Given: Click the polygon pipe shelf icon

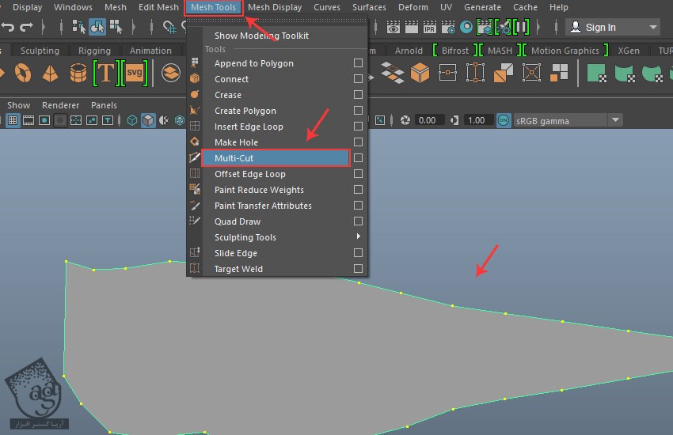Looking at the screenshot, I should tap(78, 74).
